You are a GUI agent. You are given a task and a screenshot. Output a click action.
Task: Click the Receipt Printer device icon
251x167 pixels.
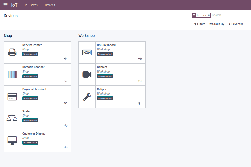[12, 52]
